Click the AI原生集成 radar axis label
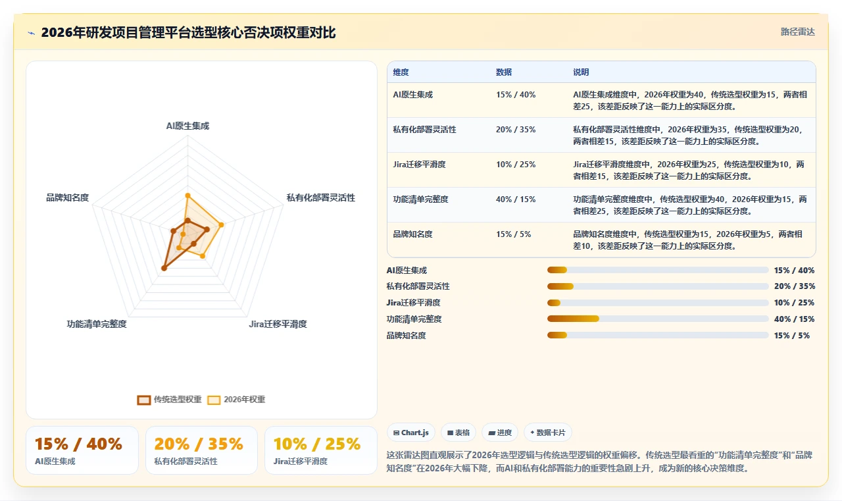This screenshot has height=501, width=842. (187, 126)
